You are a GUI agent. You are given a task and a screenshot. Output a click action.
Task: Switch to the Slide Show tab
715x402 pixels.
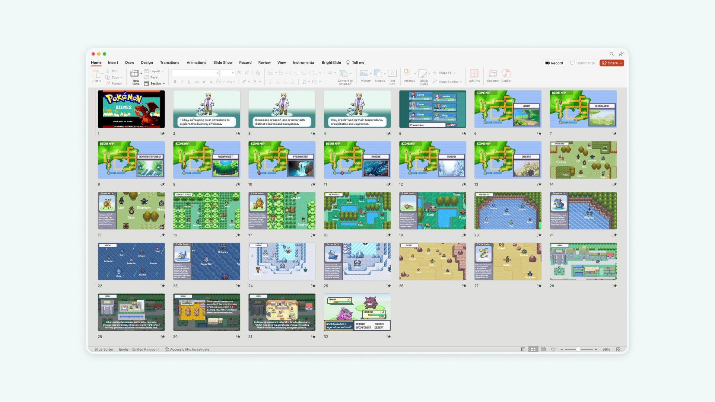223,63
